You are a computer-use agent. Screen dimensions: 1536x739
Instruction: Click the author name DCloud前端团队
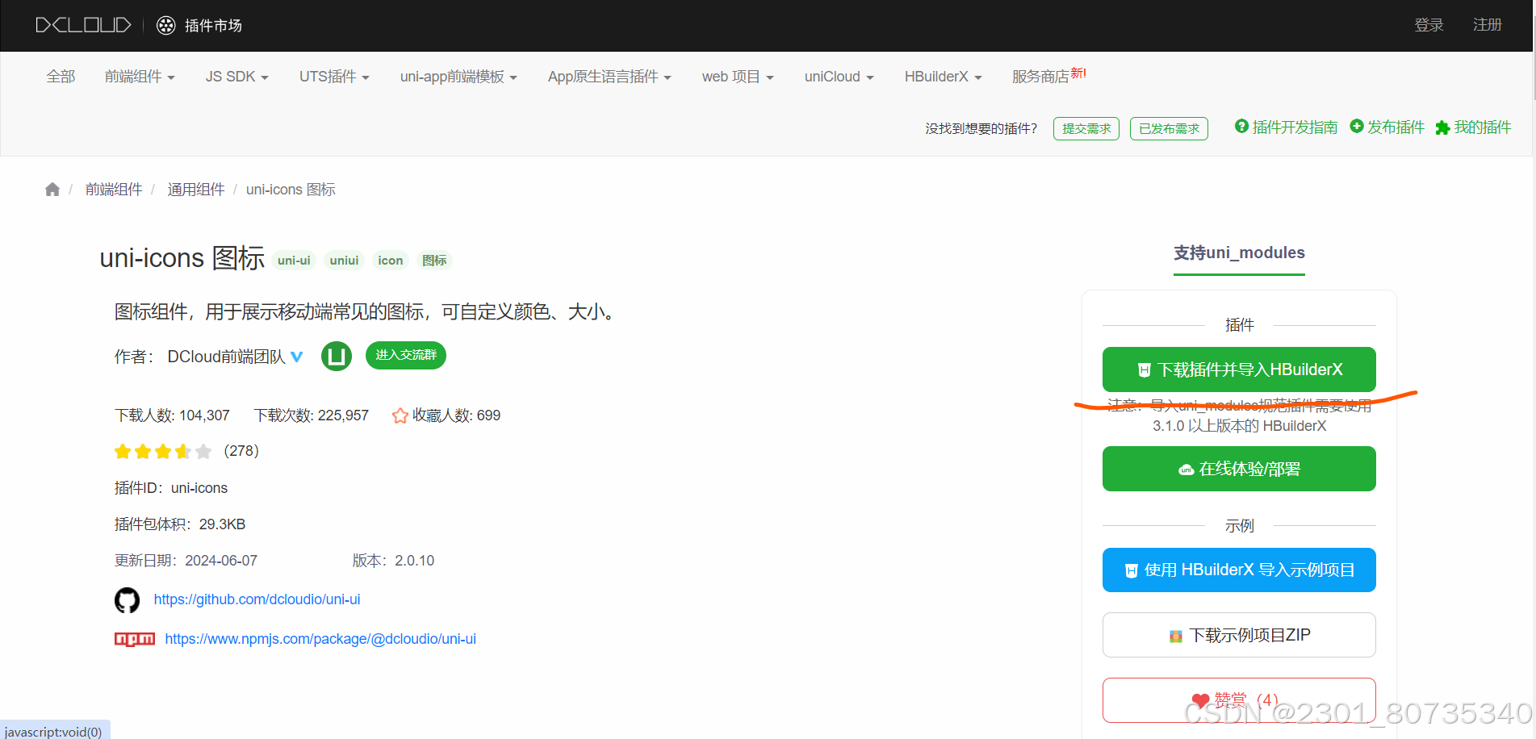pos(227,357)
